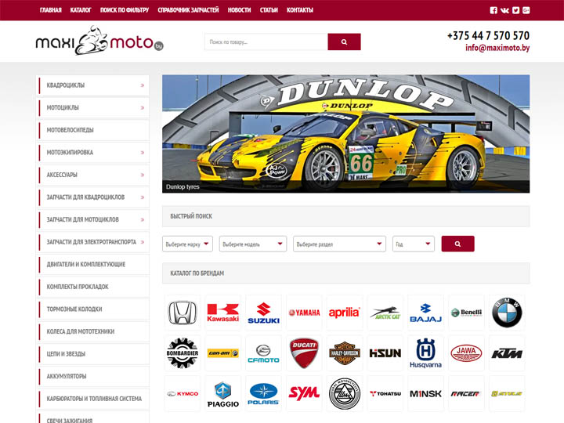Open the Benelli brand logo
Image resolution: width=564 pixels, height=423 pixels.
[466, 313]
